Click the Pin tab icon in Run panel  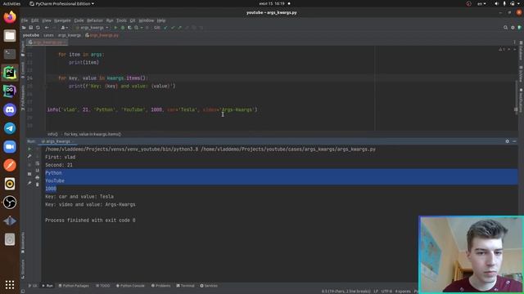(29, 183)
